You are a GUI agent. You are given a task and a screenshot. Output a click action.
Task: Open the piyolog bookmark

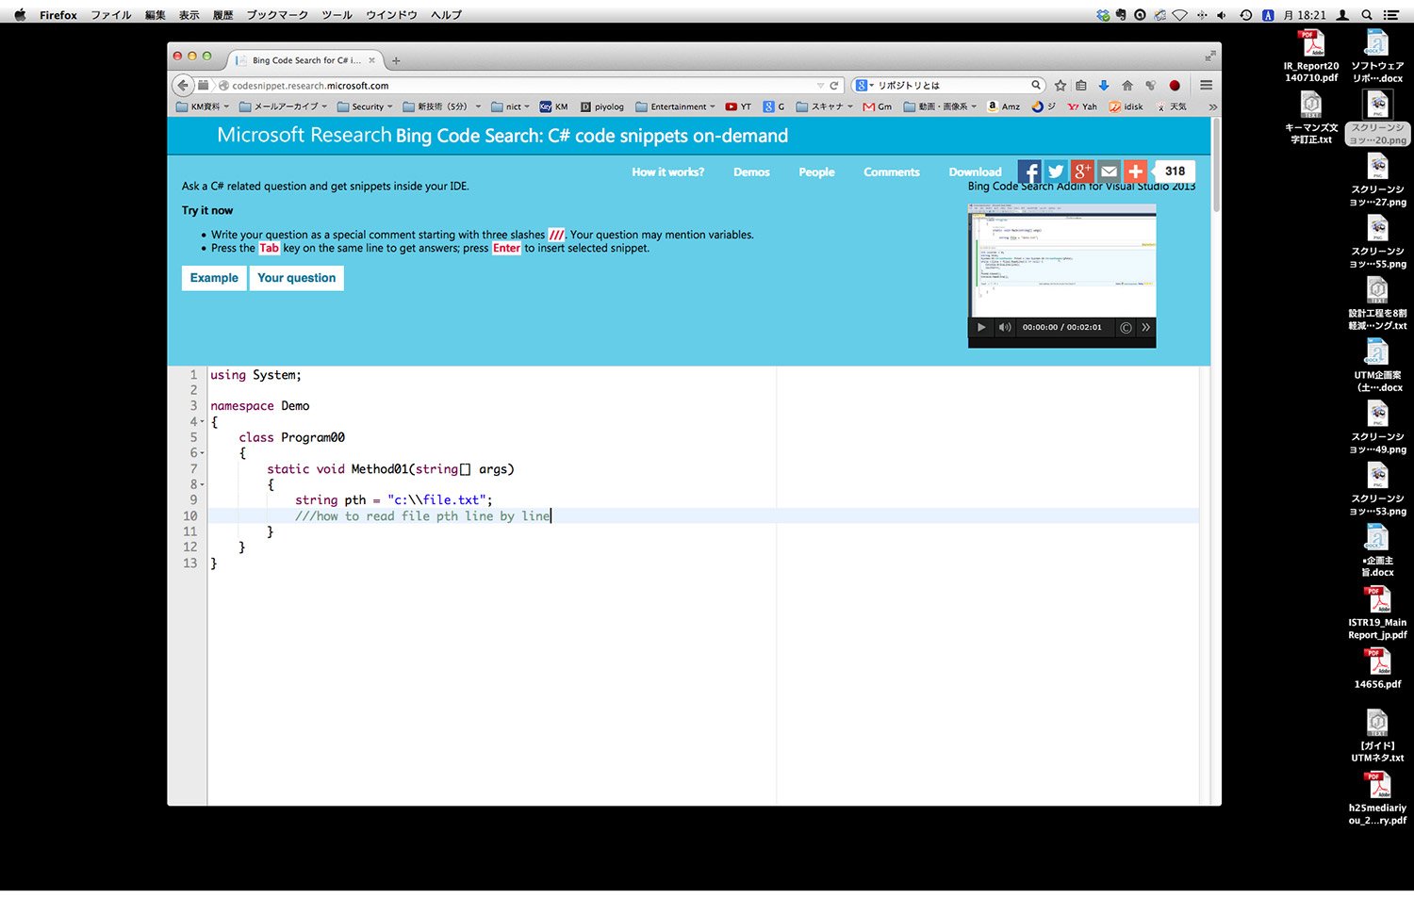point(601,106)
